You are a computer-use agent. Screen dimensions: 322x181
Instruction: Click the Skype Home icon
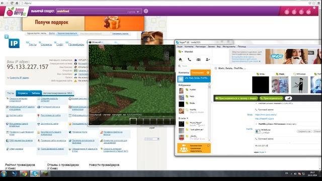tap(180, 59)
